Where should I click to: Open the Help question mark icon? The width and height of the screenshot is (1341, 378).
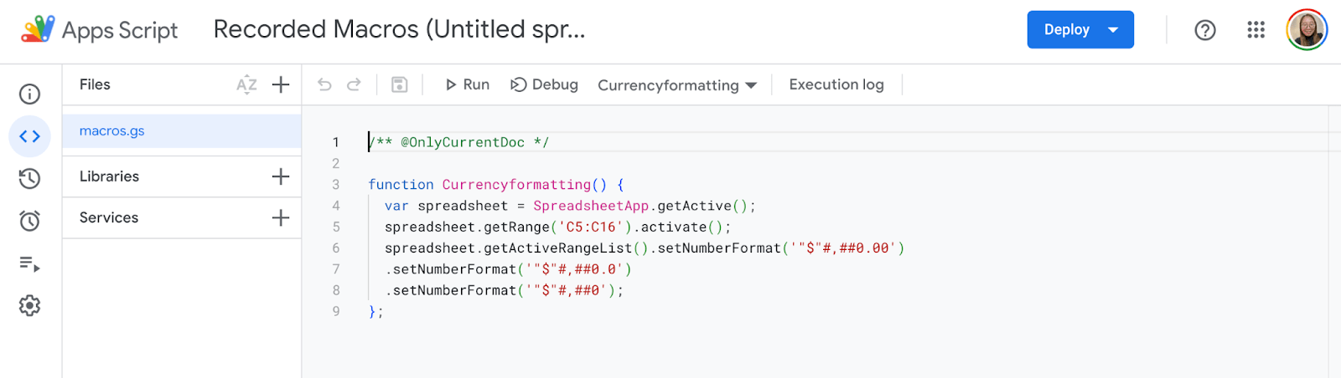pyautogui.click(x=1205, y=30)
